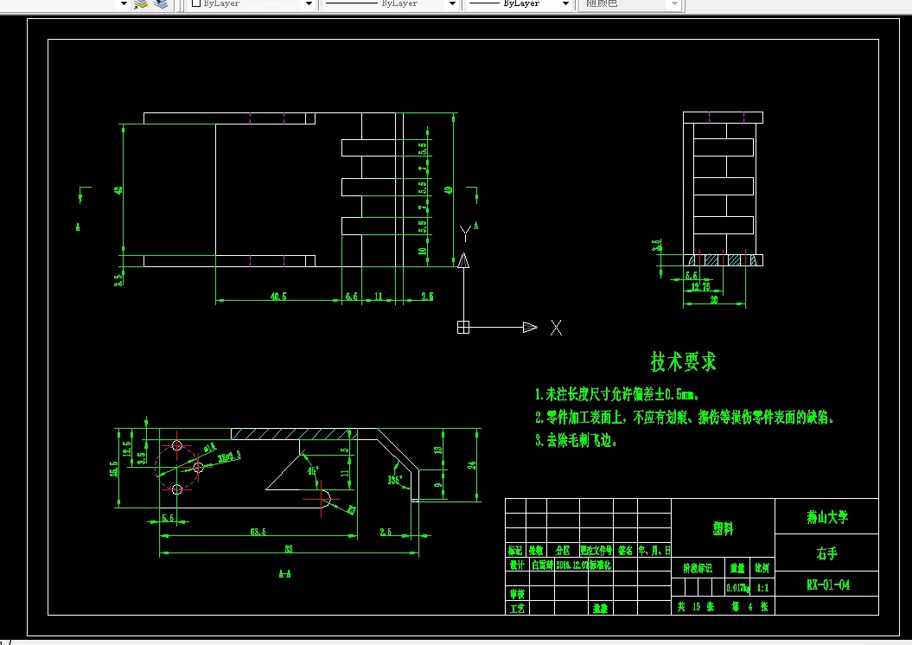Screen dimensions: 912x645
Task: Select the dashed magenta circle in section view
Action: click(x=177, y=468)
